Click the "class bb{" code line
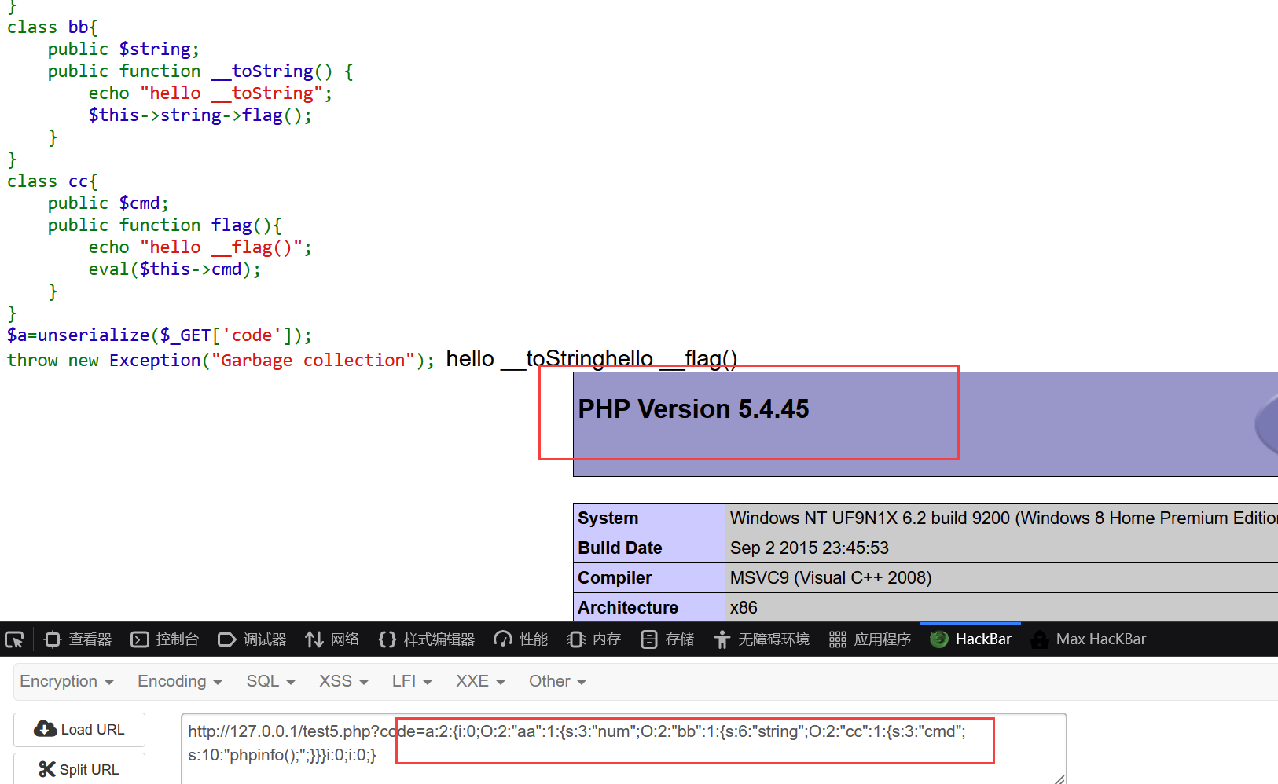Image resolution: width=1278 pixels, height=784 pixels. tap(52, 27)
